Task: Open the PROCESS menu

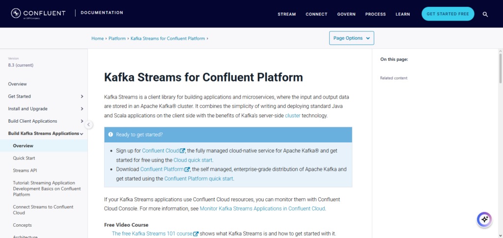Action: point(375,14)
